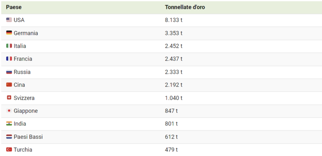Click the Tonnellate d'oro column header

185,7
